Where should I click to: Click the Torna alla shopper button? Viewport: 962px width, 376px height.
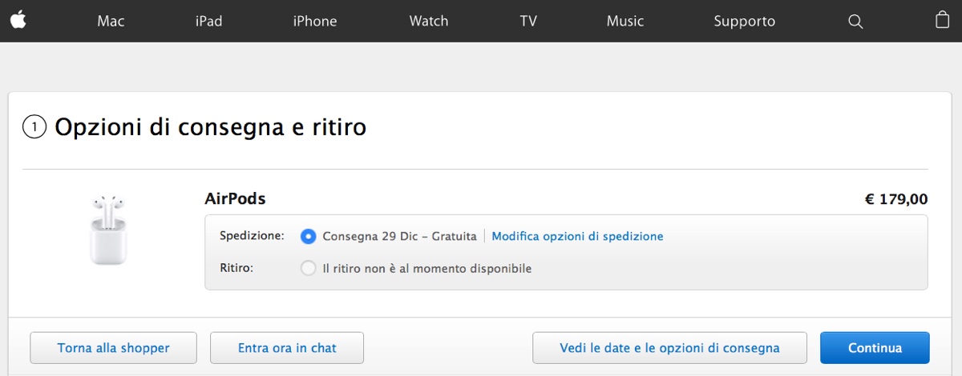point(113,348)
